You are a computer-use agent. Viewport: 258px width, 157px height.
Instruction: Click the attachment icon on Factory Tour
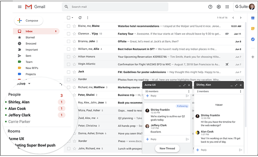click(x=227, y=34)
